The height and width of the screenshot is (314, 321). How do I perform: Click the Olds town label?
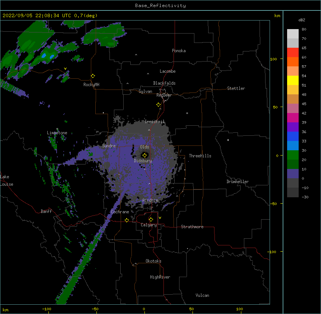point(144,147)
